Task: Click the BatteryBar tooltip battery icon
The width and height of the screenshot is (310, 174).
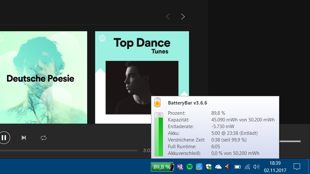Action: pos(157,102)
